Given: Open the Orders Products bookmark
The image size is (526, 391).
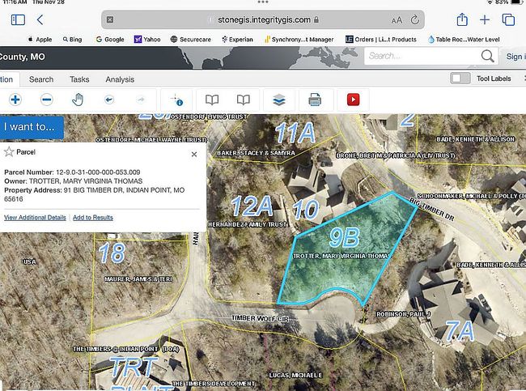Looking at the screenshot, I should point(381,40).
